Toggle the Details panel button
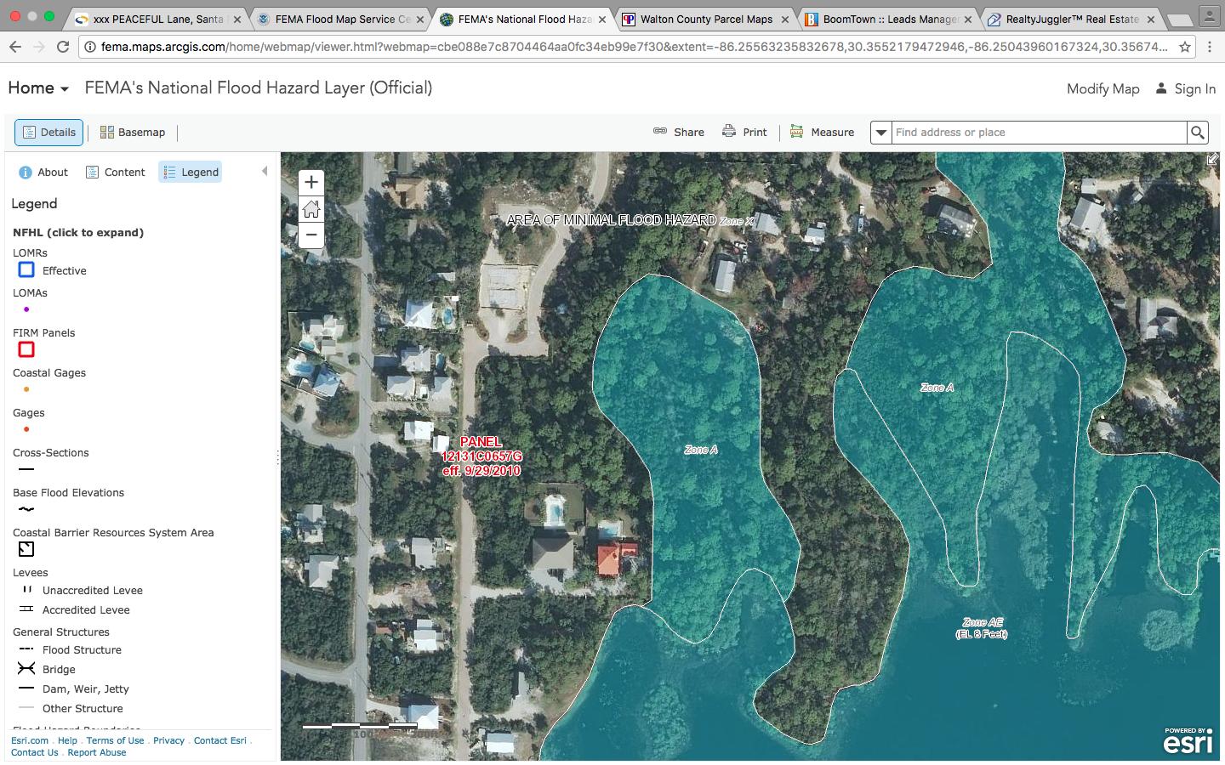1225x765 pixels. [x=48, y=132]
